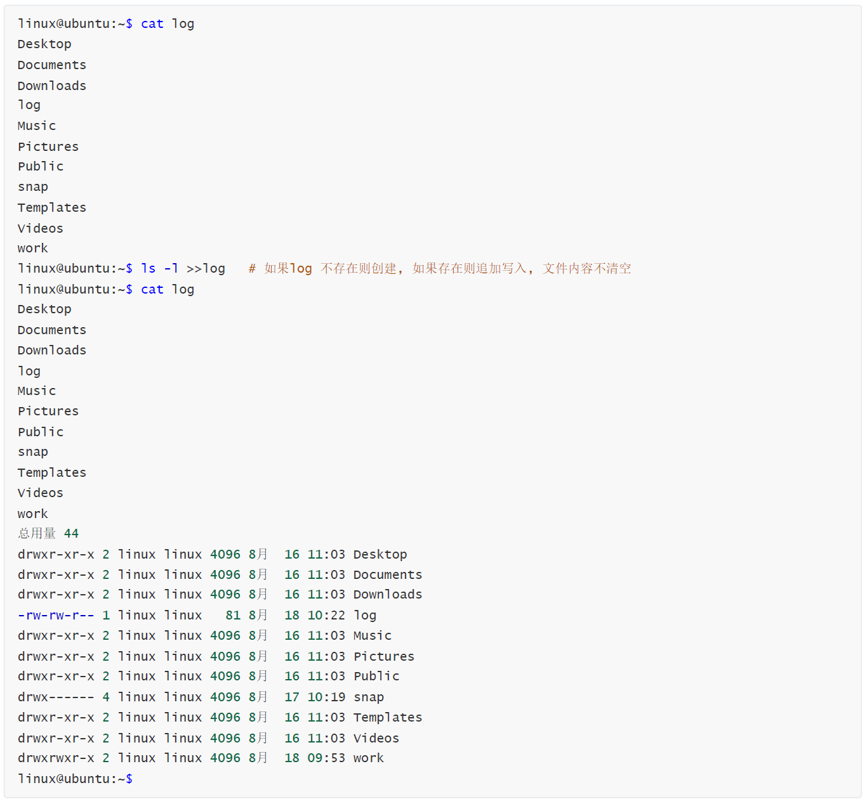Click the Downloads name in the 11:03 long listing

[x=388, y=595]
